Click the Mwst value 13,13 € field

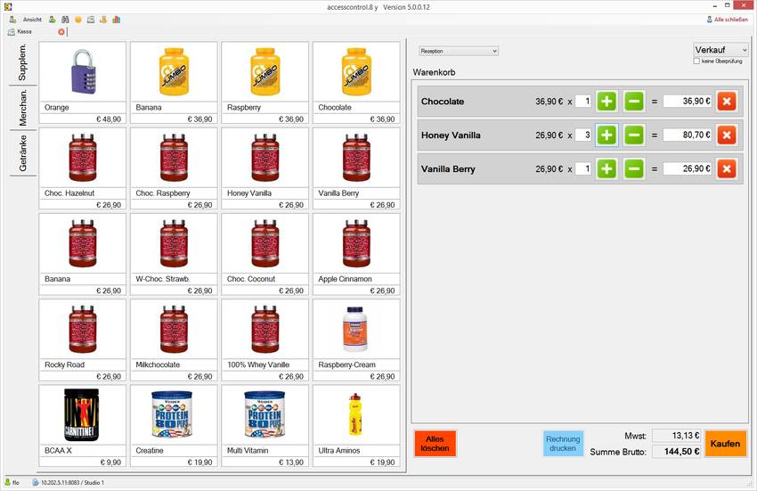point(676,436)
